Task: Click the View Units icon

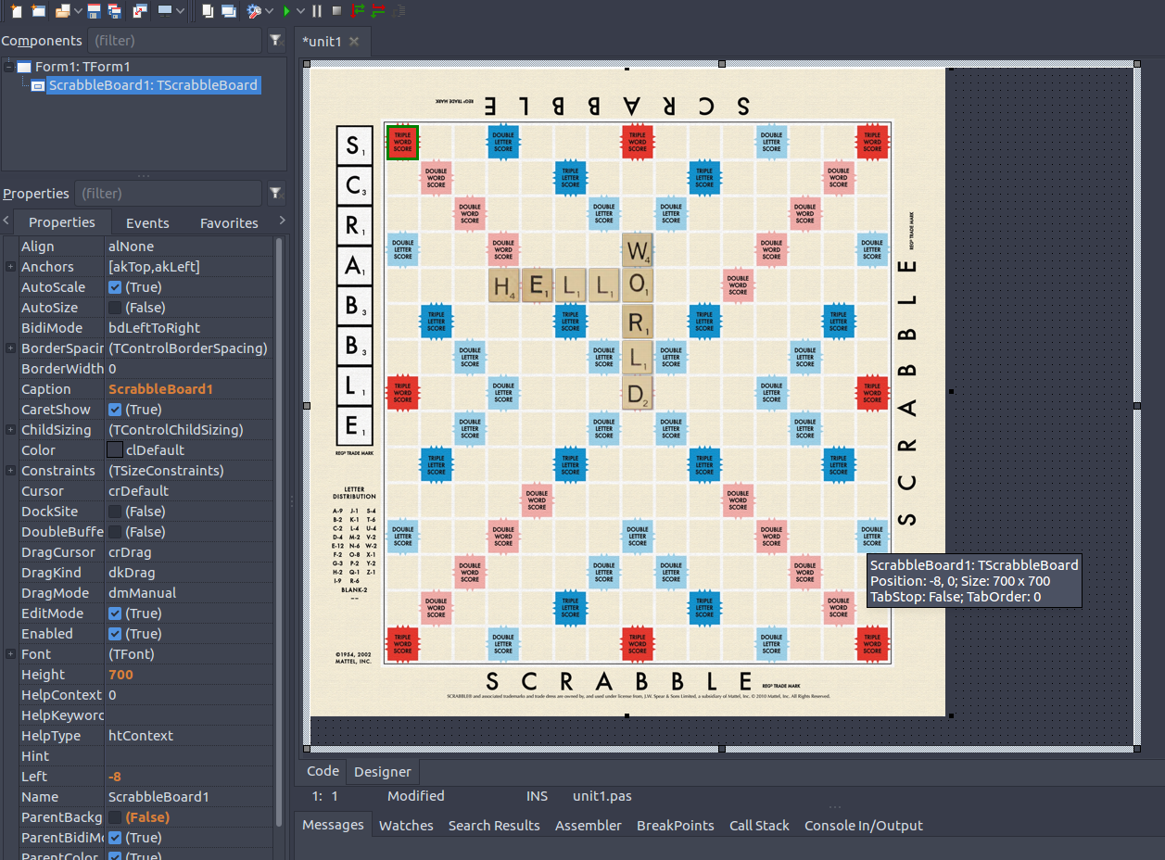Action: 208,11
